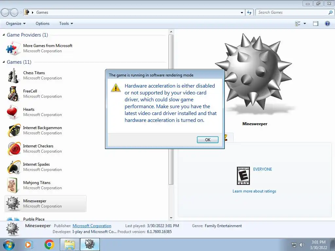
Task: Click the clock showing 3:01 PM
Action: (318, 242)
